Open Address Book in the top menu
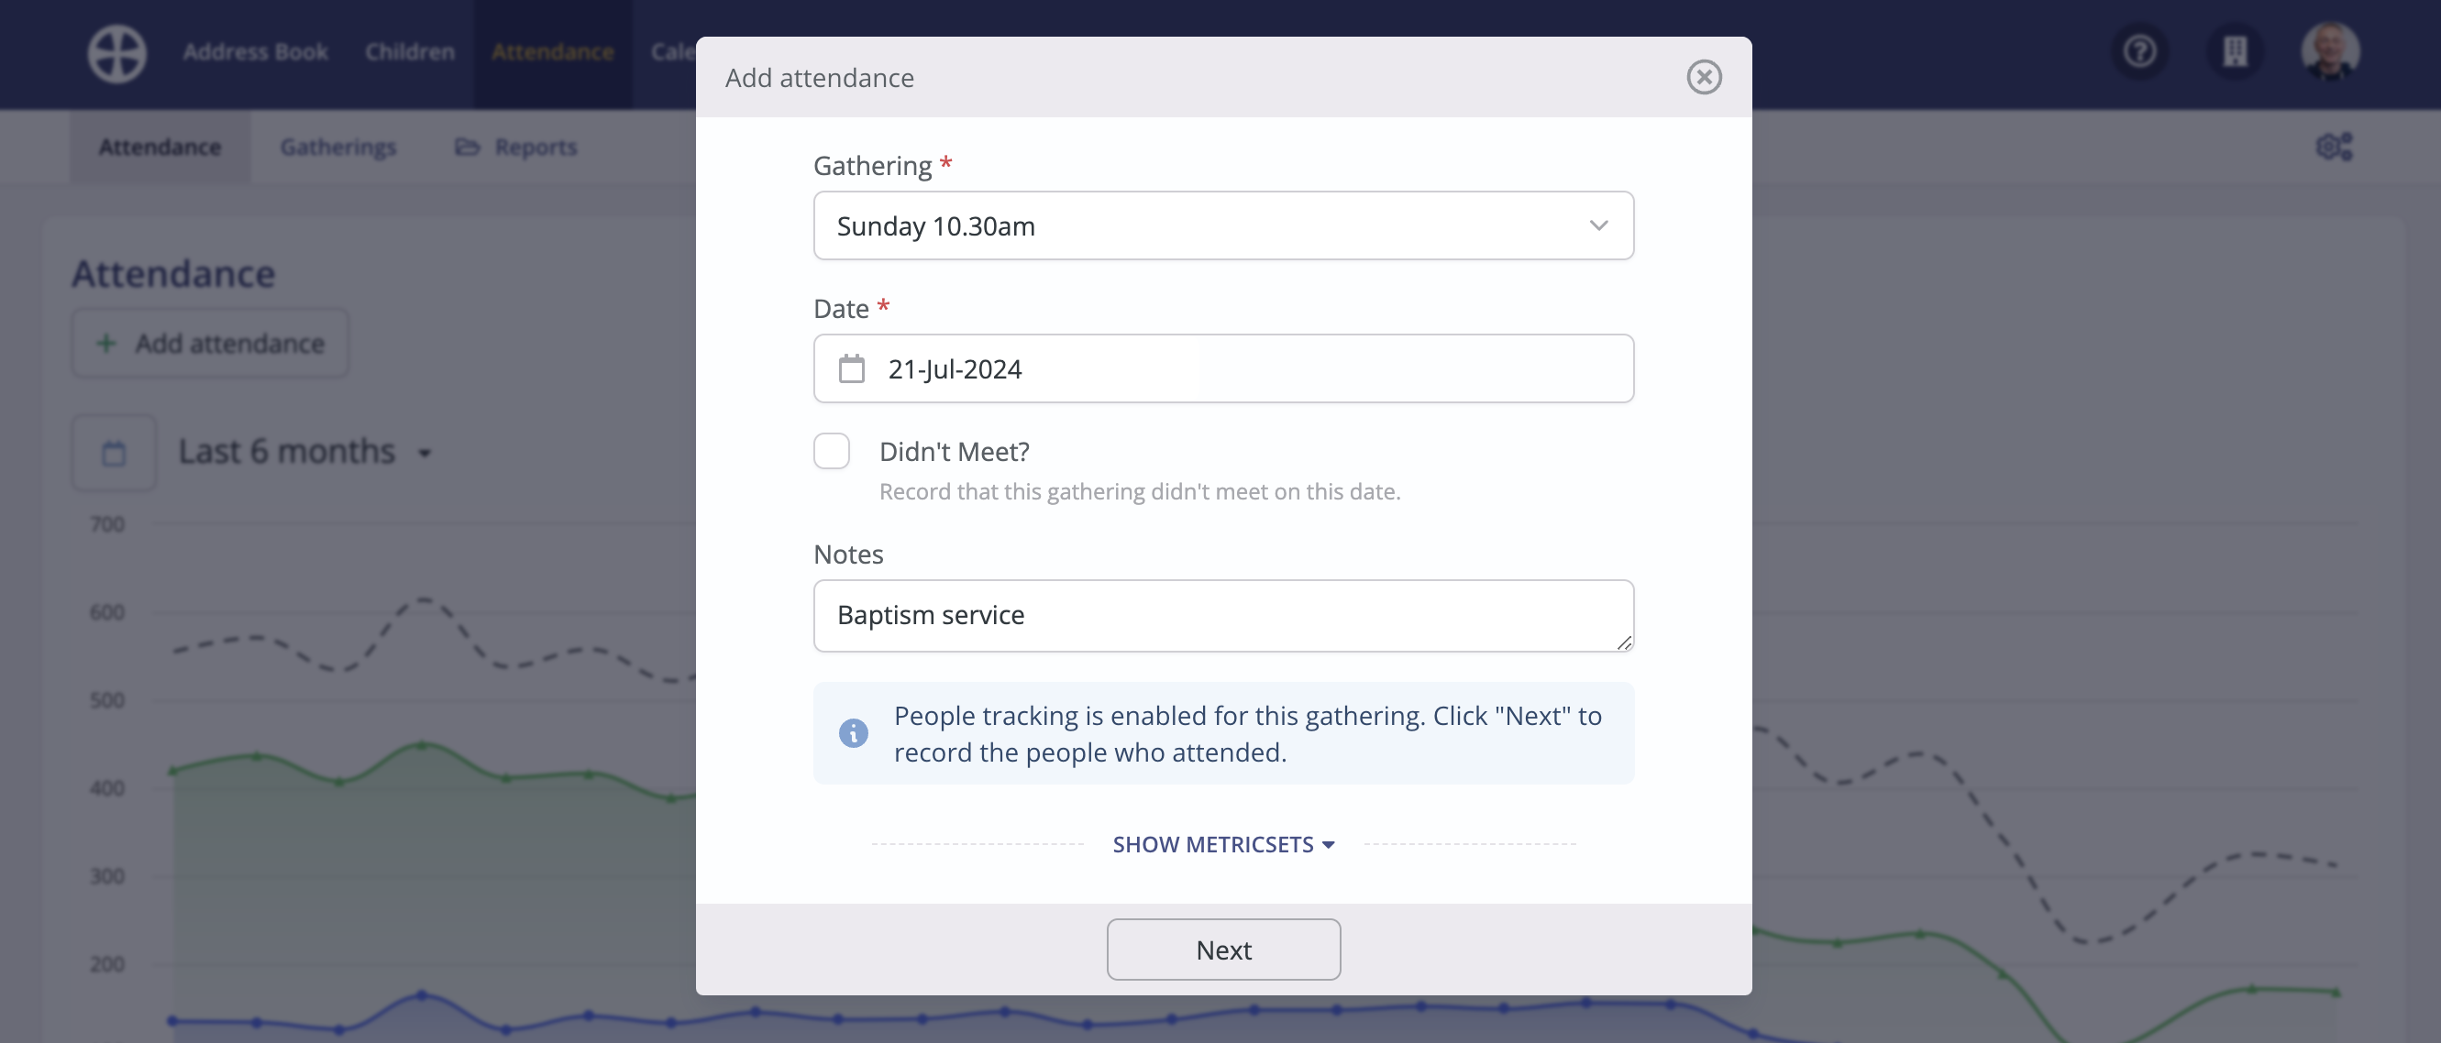 point(255,51)
